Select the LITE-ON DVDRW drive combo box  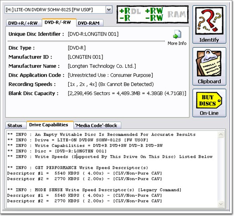(58, 10)
